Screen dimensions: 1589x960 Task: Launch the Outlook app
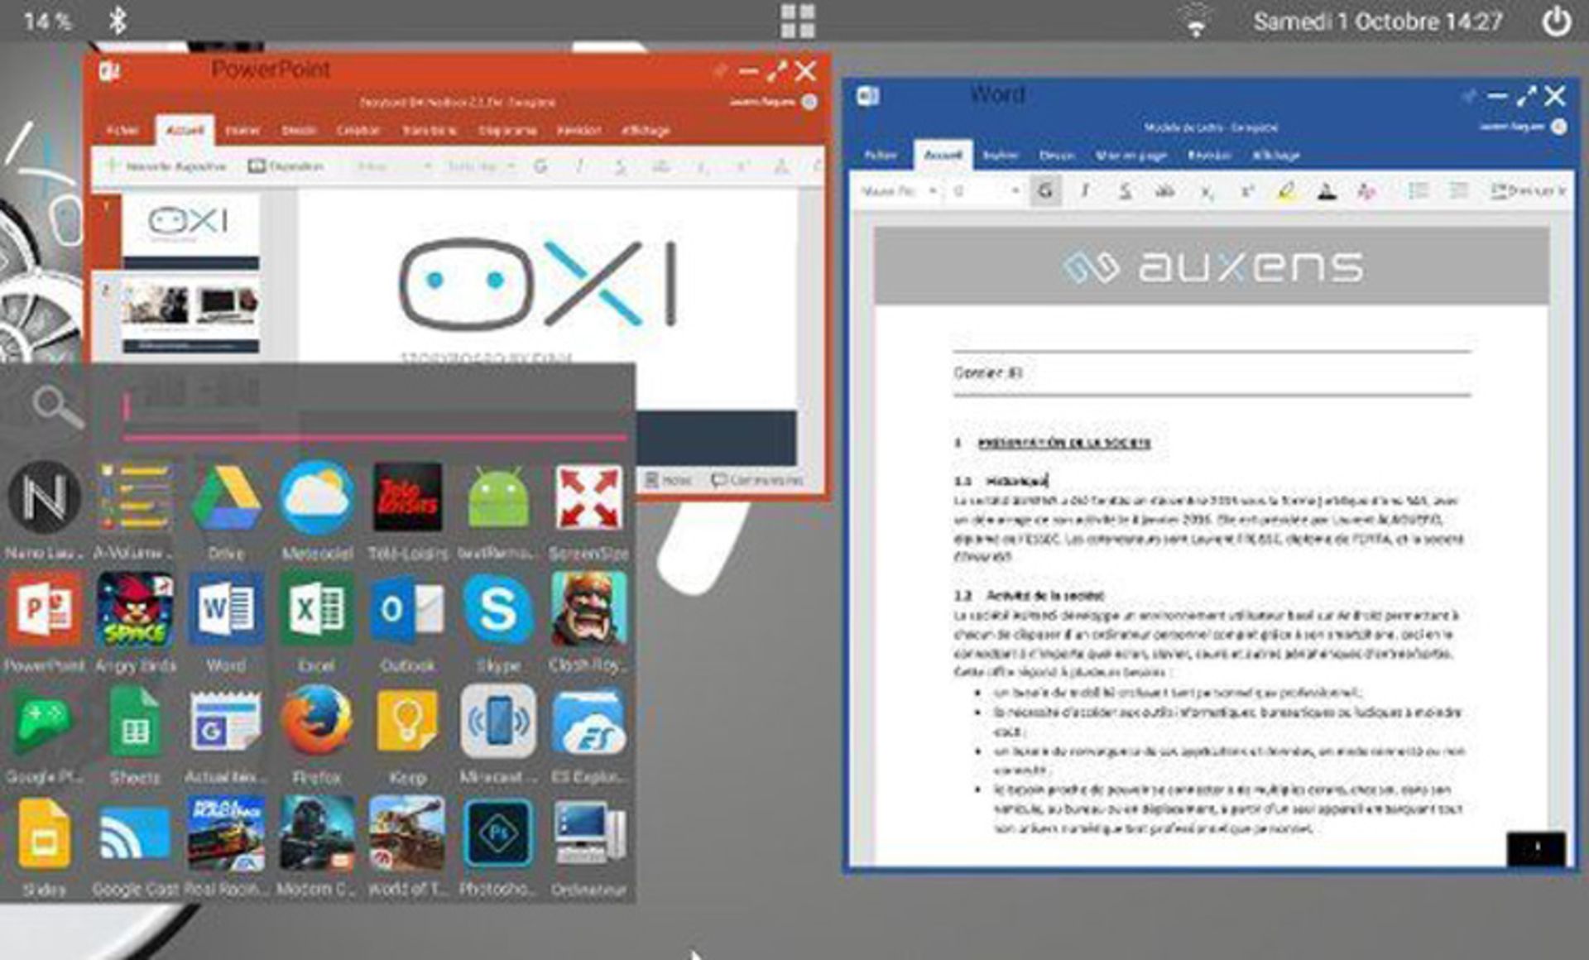point(407,609)
